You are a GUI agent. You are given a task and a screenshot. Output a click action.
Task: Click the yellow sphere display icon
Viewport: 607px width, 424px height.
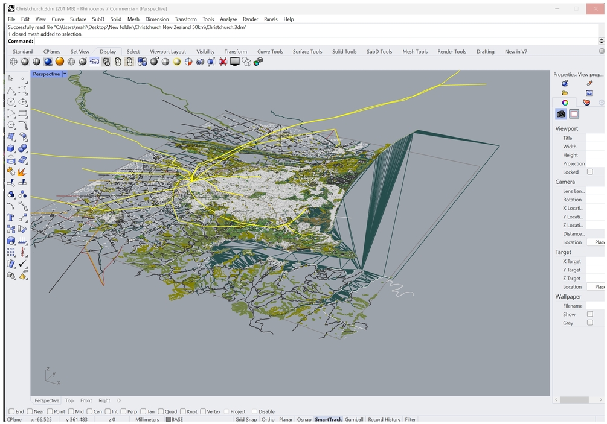click(177, 62)
